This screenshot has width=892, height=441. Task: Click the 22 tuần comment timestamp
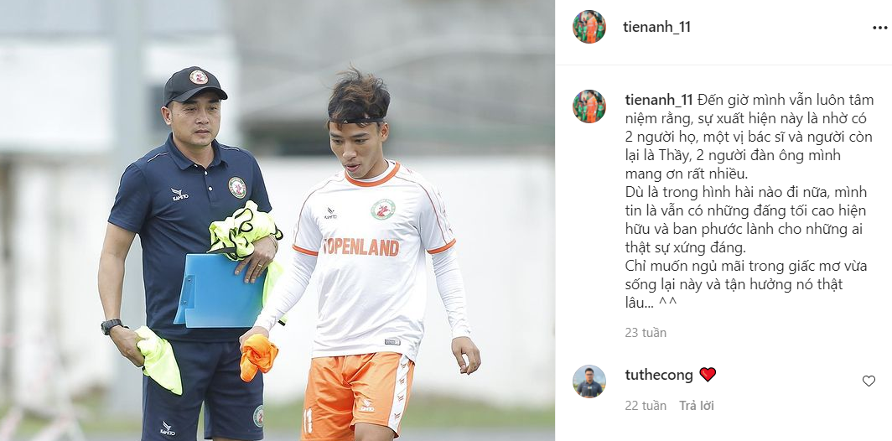pyautogui.click(x=646, y=406)
